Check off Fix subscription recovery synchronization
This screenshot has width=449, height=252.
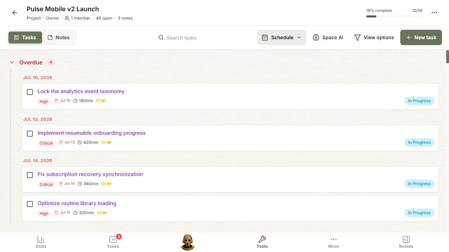click(x=30, y=175)
